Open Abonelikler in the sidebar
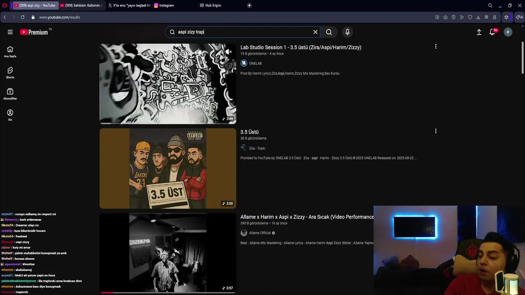The image size is (525, 295). point(10,94)
